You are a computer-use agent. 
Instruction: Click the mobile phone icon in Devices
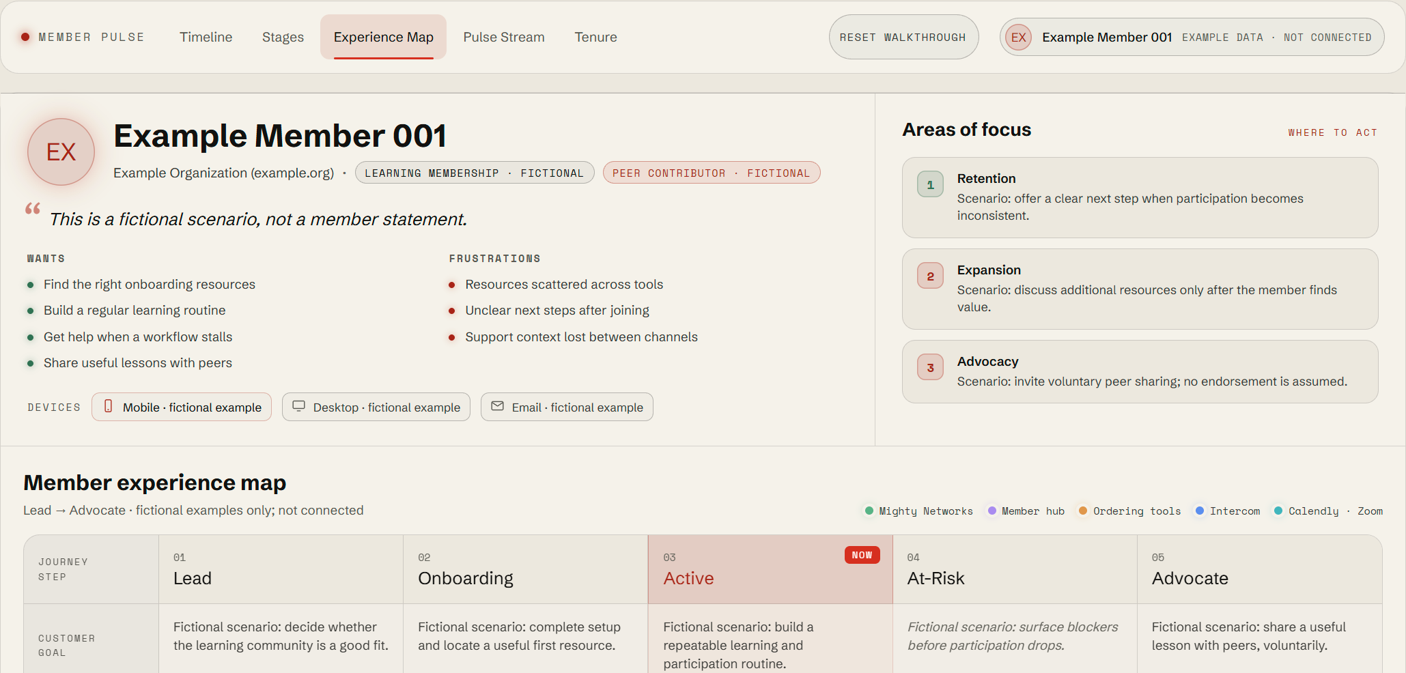108,406
